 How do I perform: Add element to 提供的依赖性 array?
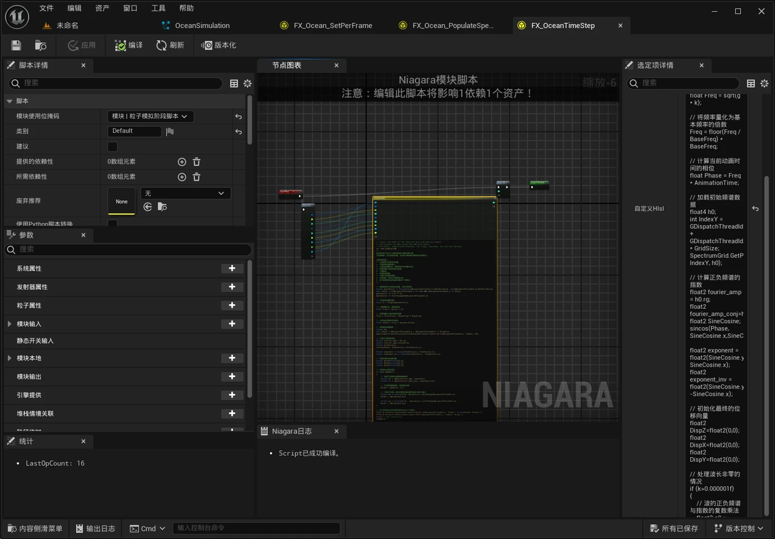click(182, 162)
